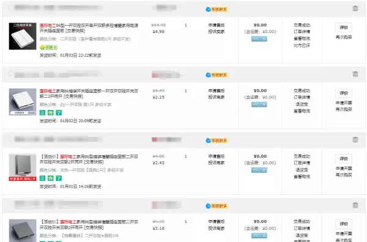Open 订单详情 of the ¥2.25 order
367x242 pixels.
coord(302,97)
